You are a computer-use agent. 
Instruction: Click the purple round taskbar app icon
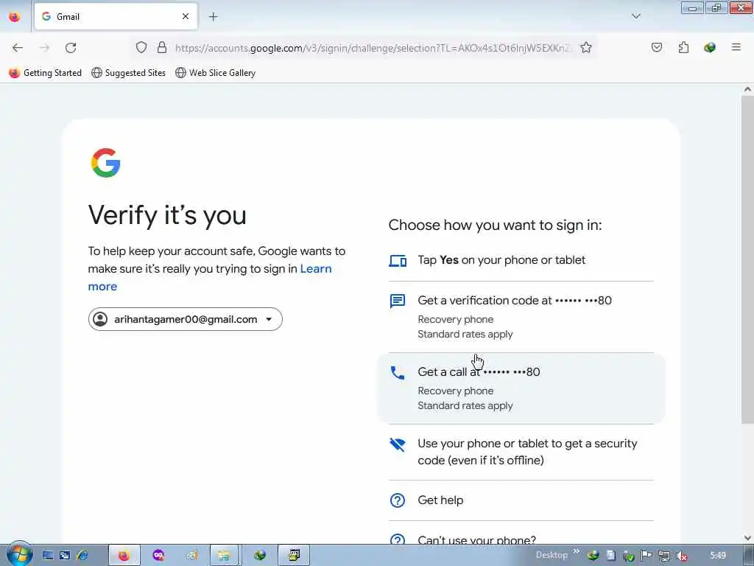pyautogui.click(x=158, y=556)
